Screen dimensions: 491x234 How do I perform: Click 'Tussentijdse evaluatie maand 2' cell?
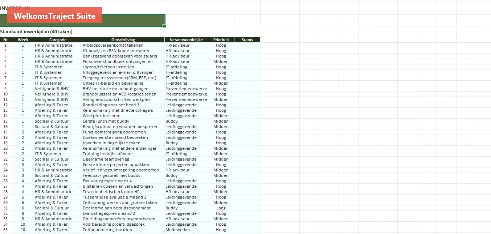[123, 197]
